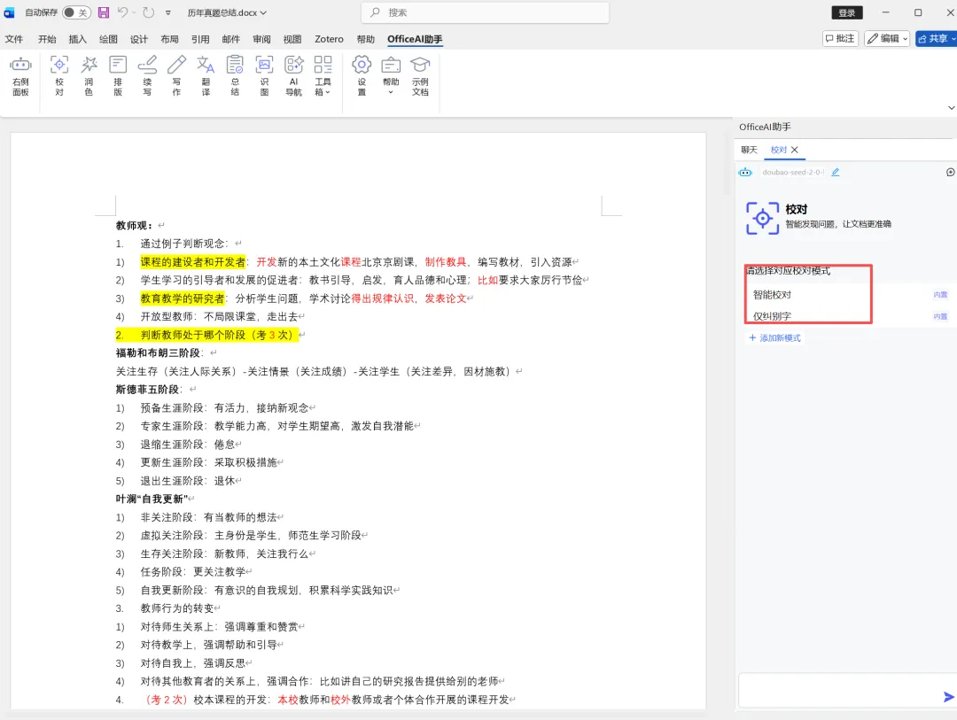Switch to the 视图 ribbon tab
The width and height of the screenshot is (957, 720).
tap(292, 39)
